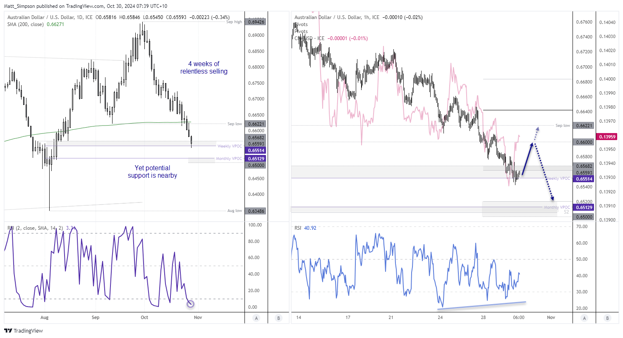Click the 'Monthly VPOC' label on the 1h chart
623x338 pixels.
[557, 207]
